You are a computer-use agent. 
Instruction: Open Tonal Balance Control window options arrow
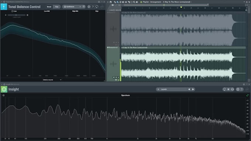pyautogui.click(x=2, y=2)
